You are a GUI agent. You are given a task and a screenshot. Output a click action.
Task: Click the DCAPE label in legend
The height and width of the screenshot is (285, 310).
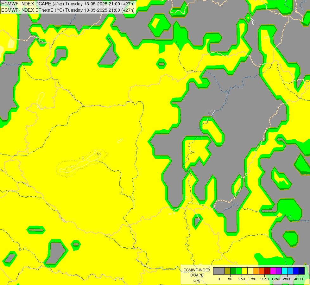pyautogui.click(x=197, y=275)
